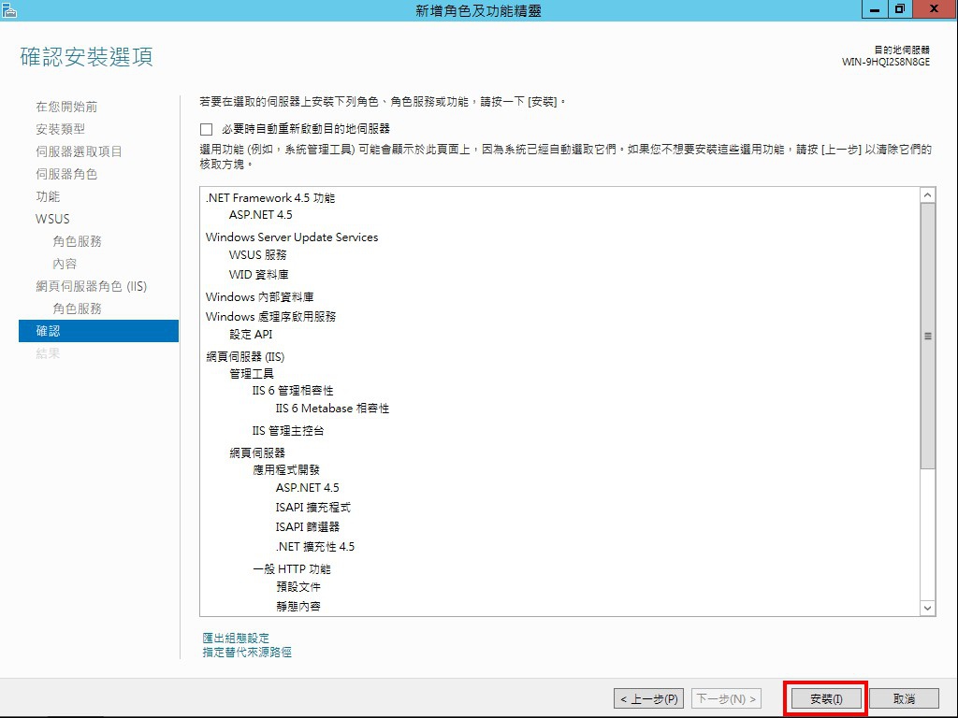Click the wizard icon in the title bar
The width and height of the screenshot is (958, 718).
pyautogui.click(x=8, y=9)
